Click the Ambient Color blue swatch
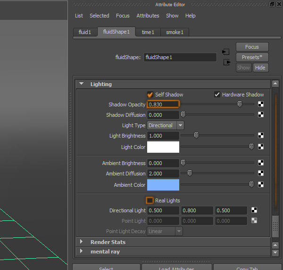283x270 pixels. [x=163, y=184]
